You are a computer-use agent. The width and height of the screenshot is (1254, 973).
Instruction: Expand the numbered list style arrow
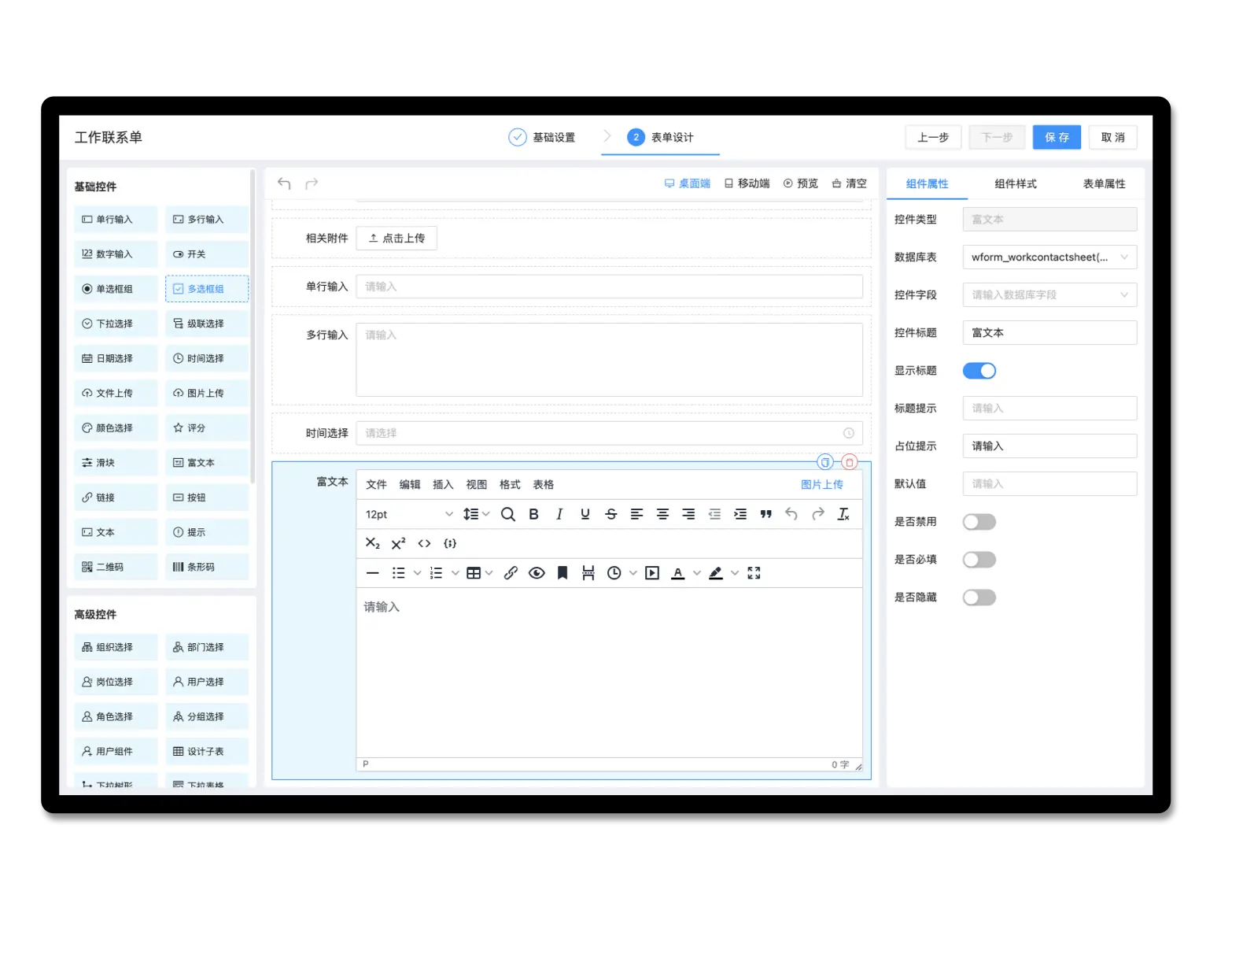pos(455,573)
